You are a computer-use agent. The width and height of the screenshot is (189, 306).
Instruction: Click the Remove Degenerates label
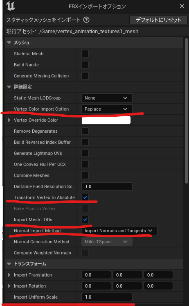tap(36, 131)
